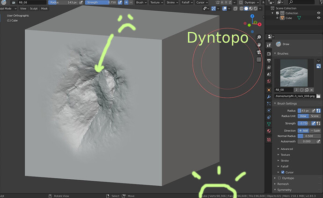
Task: Open the Texture properties tab
Action: point(269,139)
